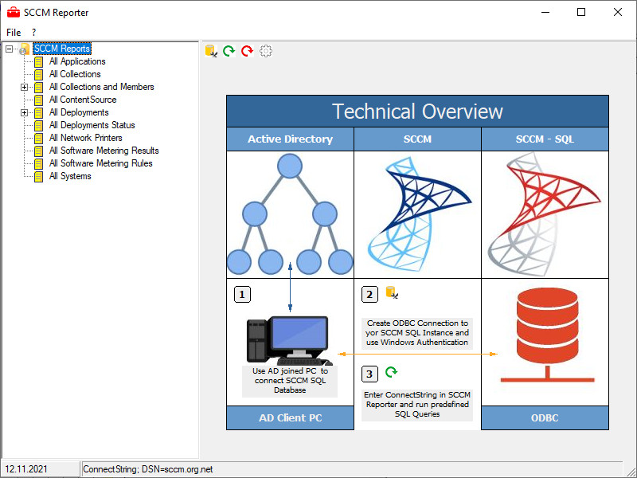Screen dimensions: 637x478
Task: Select All Software Metering Results
Action: (x=104, y=151)
